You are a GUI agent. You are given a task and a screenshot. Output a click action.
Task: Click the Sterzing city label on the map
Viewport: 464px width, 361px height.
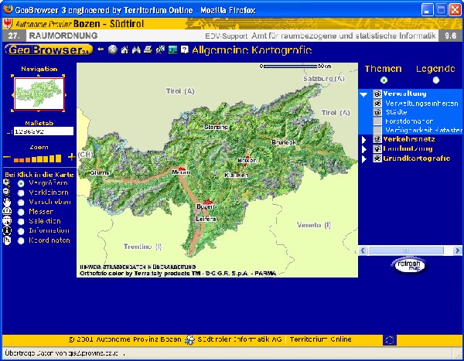tap(216, 127)
